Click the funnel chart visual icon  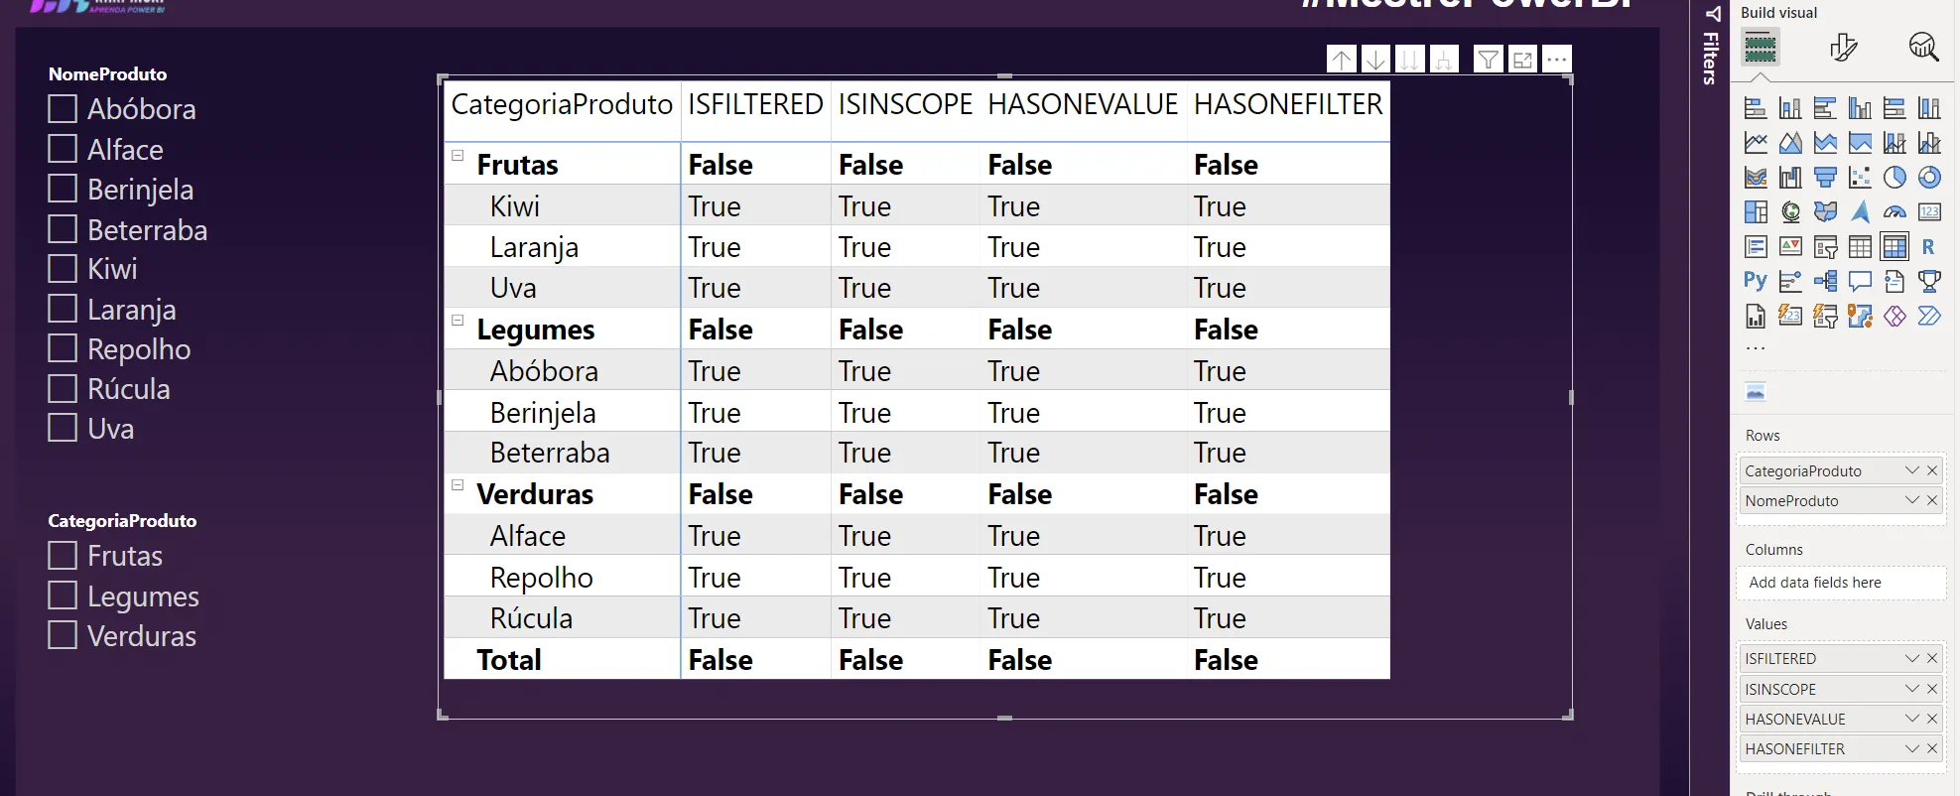coord(1825,178)
